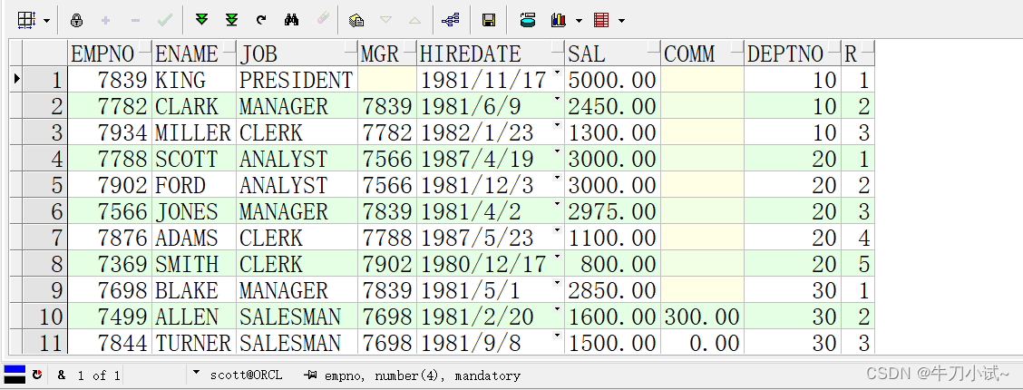Click the FORD name cell
The width and height of the screenshot is (1023, 390).
(x=194, y=185)
